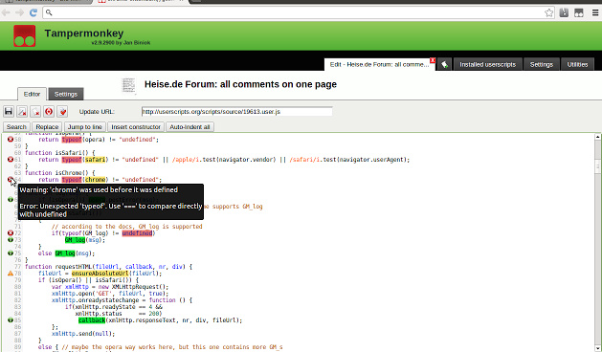Click the Jump to line button

[85, 127]
